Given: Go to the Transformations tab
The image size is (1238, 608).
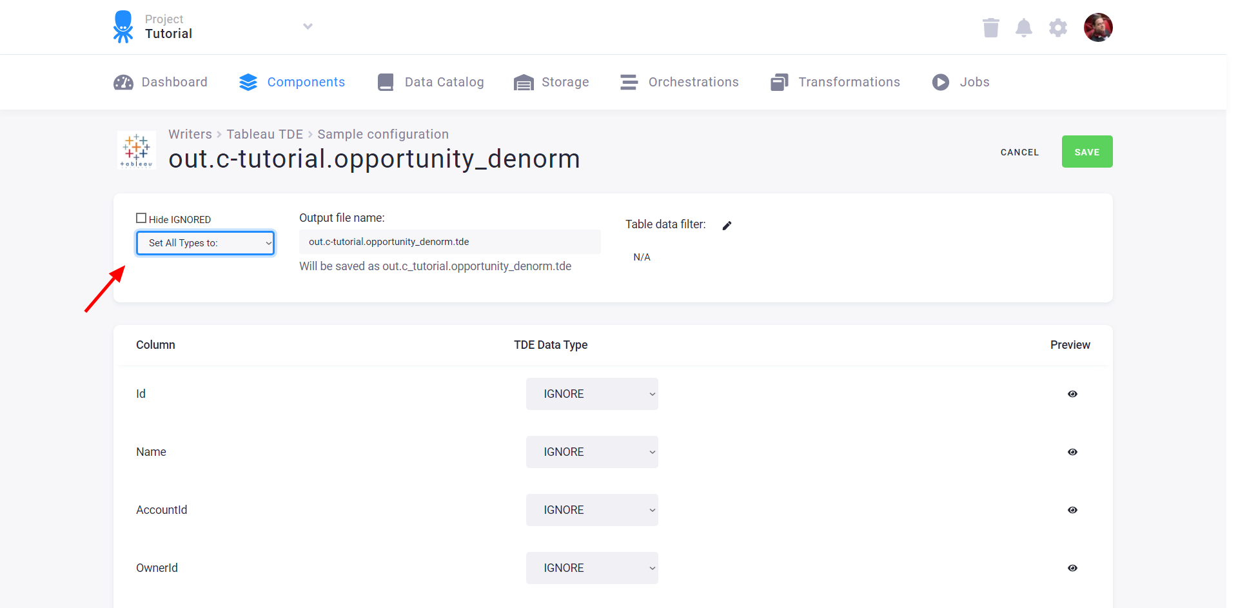Looking at the screenshot, I should pyautogui.click(x=835, y=82).
